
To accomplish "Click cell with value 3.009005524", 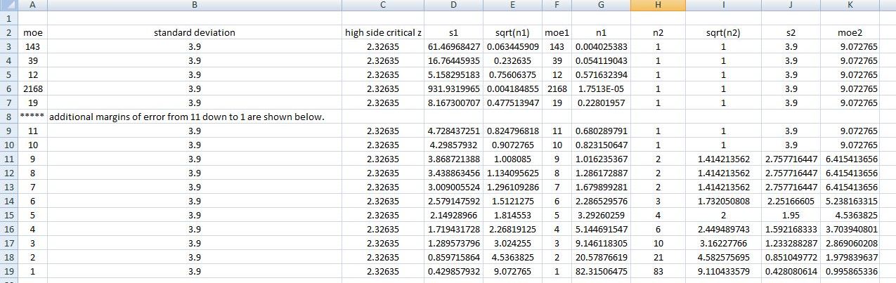I will point(453,187).
